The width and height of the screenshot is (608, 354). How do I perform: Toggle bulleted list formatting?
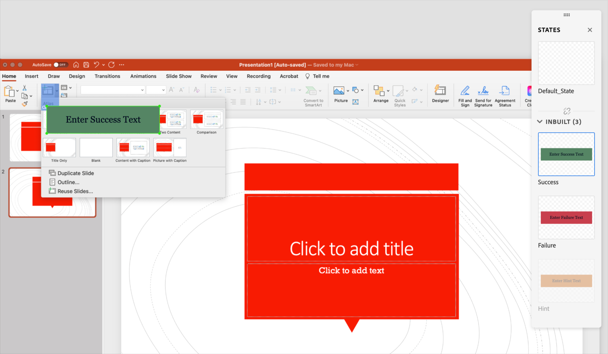tap(214, 90)
